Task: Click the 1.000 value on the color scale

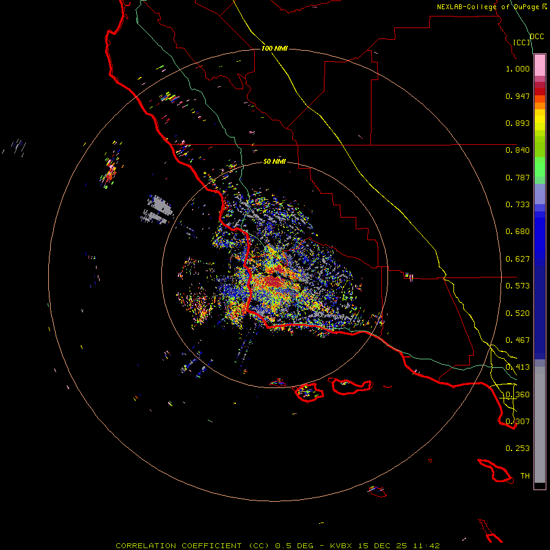Action: [518, 68]
